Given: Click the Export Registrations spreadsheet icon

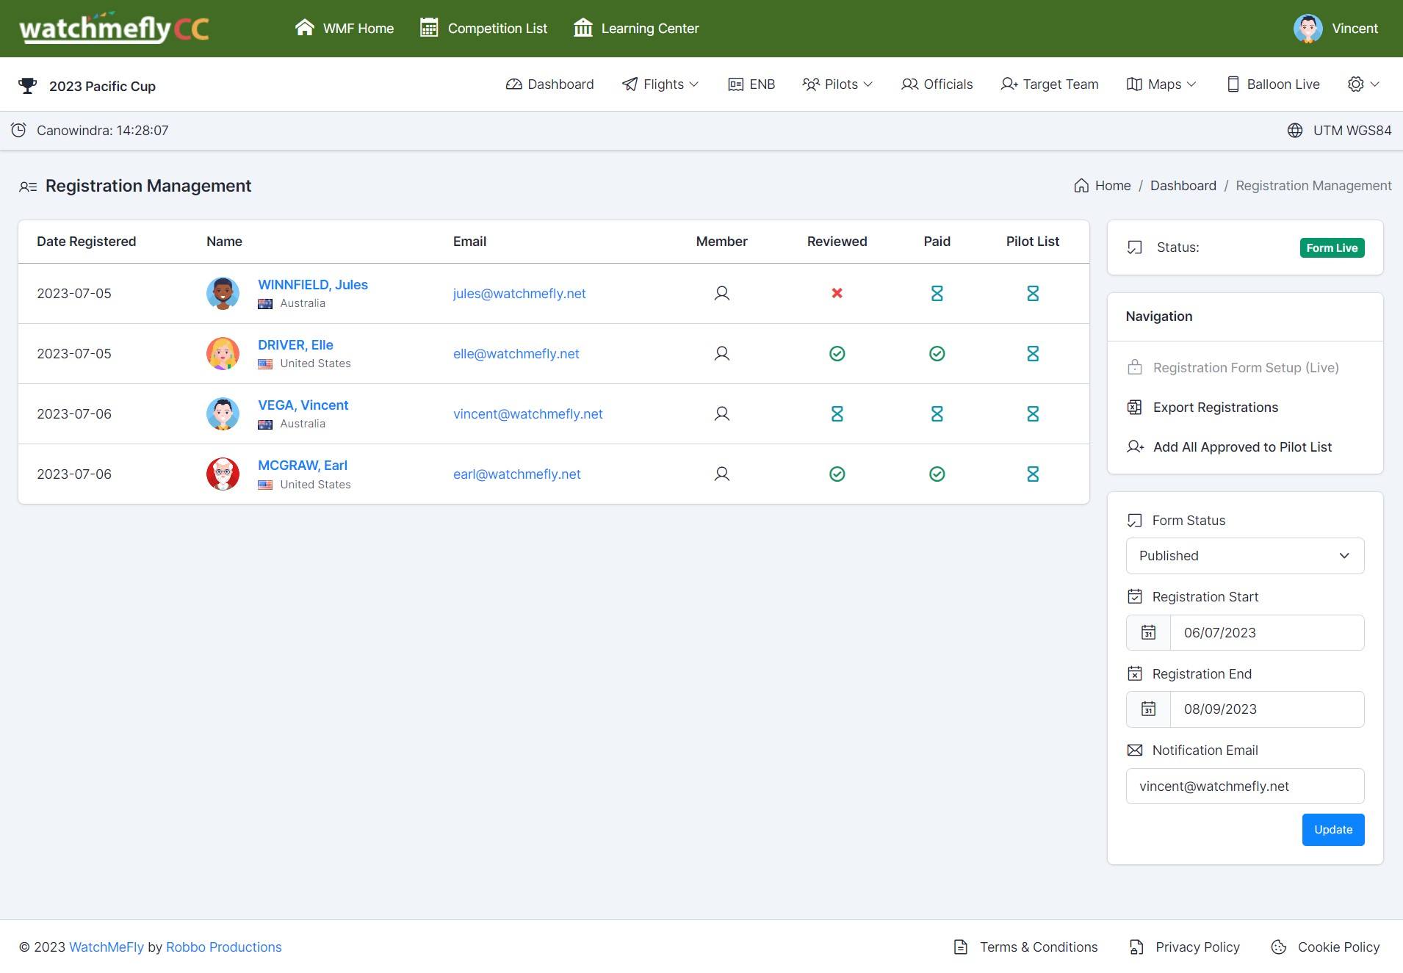Looking at the screenshot, I should pyautogui.click(x=1134, y=407).
